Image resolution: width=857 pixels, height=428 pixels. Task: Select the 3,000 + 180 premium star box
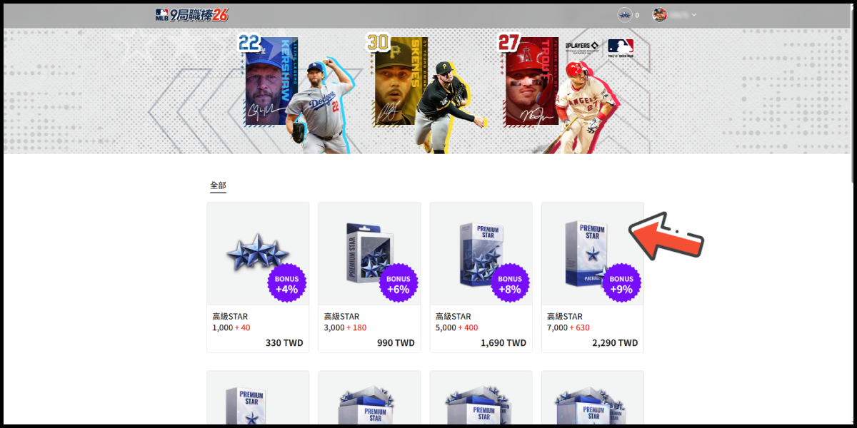(x=369, y=277)
